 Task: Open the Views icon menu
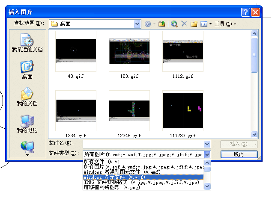coord(205,24)
